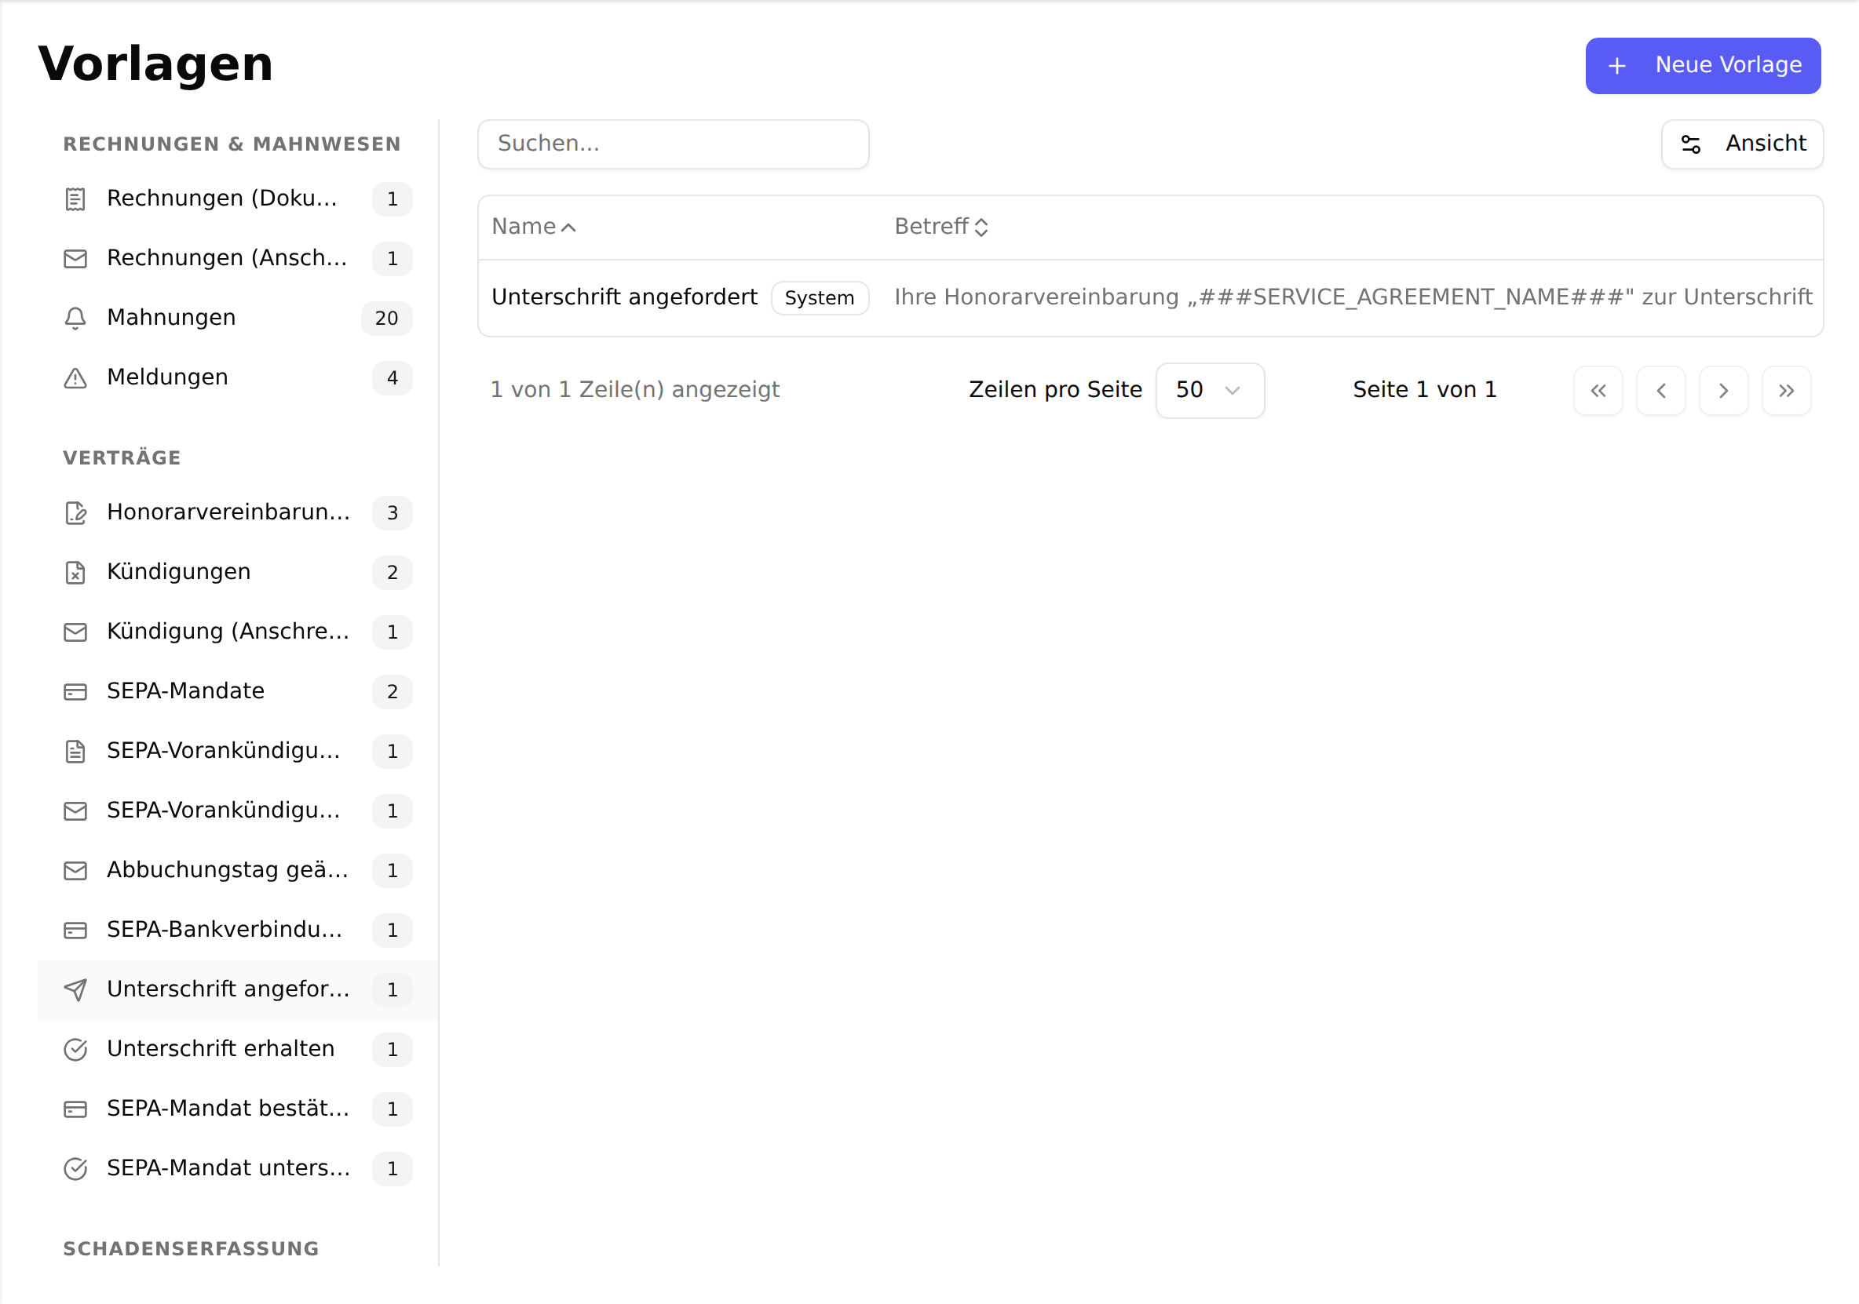The height and width of the screenshot is (1304, 1859).
Task: Click the slider icon in the Ansicht button
Action: [x=1690, y=144]
